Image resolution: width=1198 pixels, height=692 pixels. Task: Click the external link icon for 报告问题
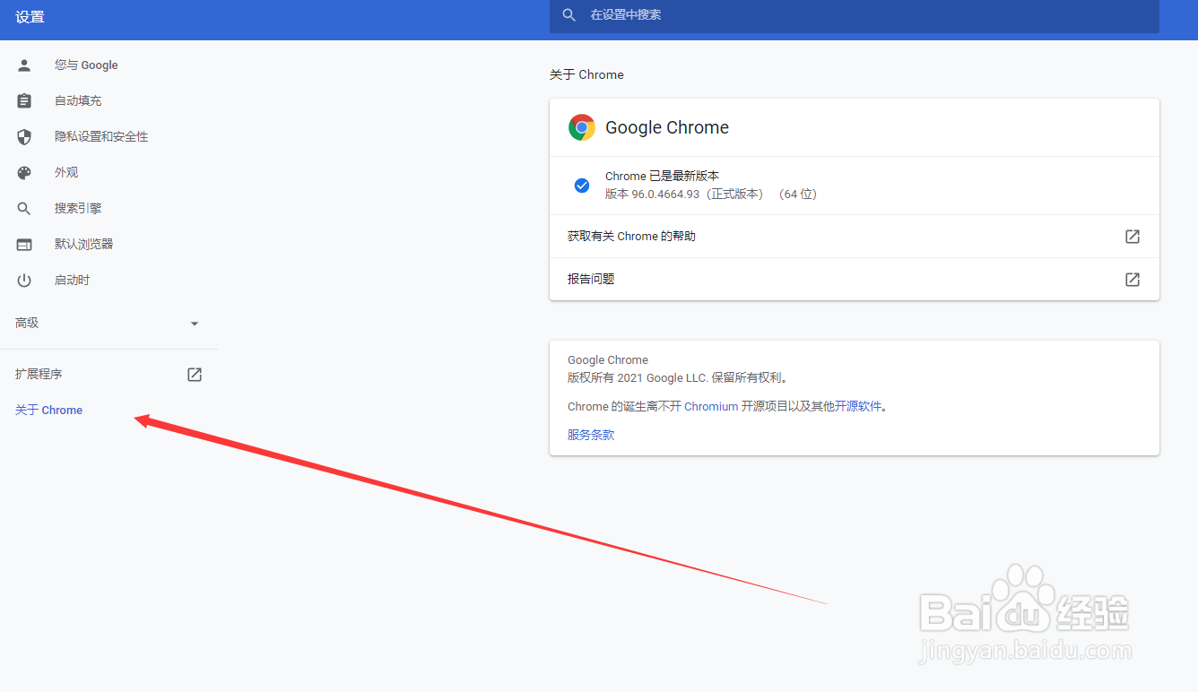tap(1133, 280)
